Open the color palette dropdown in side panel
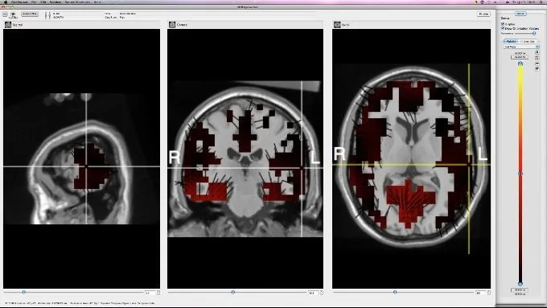Viewport: 547px width, 308px height. pyautogui.click(x=521, y=47)
